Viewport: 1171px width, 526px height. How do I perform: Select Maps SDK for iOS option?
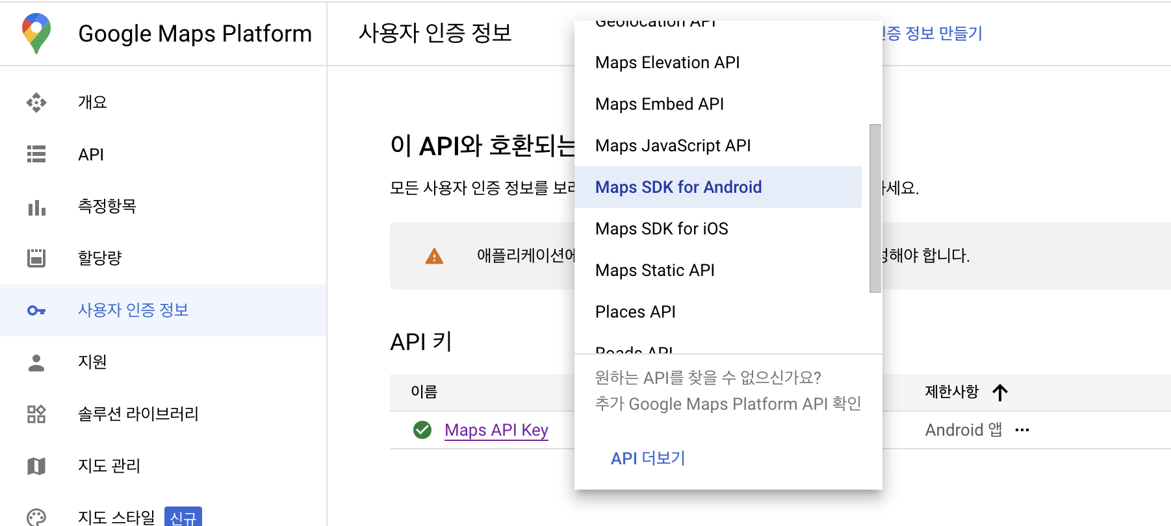click(718, 229)
